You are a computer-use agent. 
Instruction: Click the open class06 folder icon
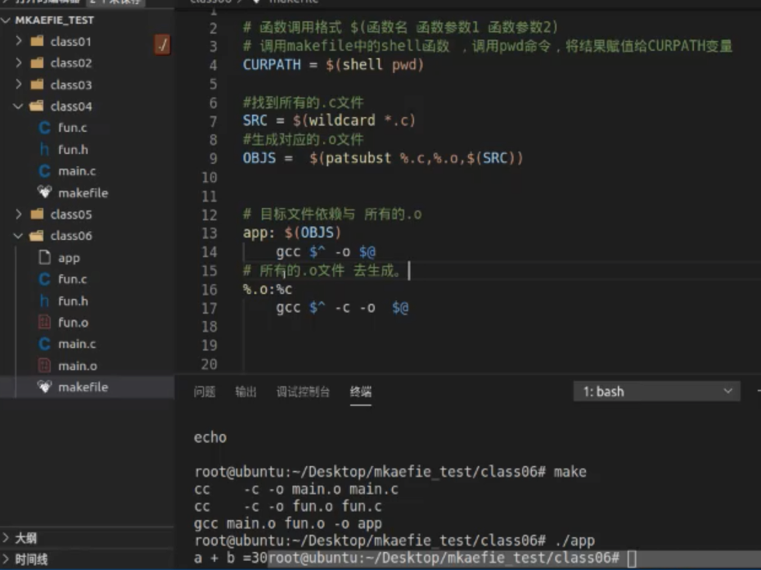click(36, 236)
